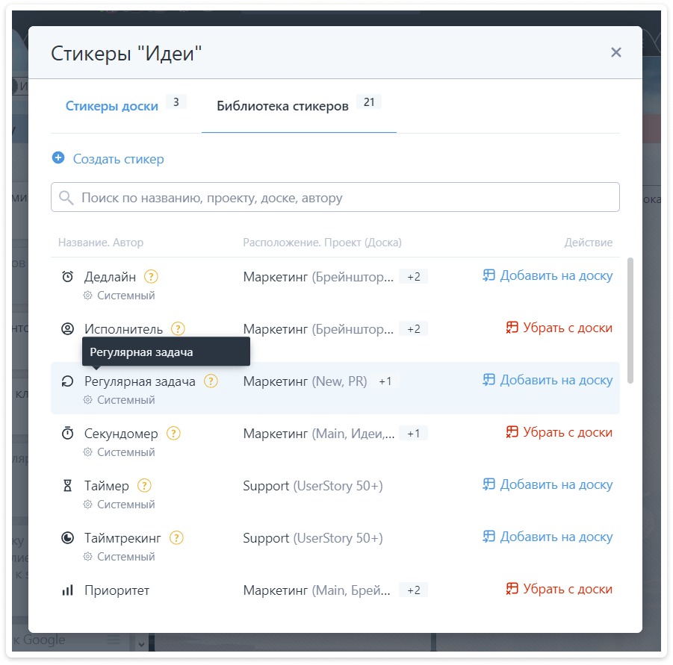Click the help icon next to Дедлайн

(x=151, y=276)
